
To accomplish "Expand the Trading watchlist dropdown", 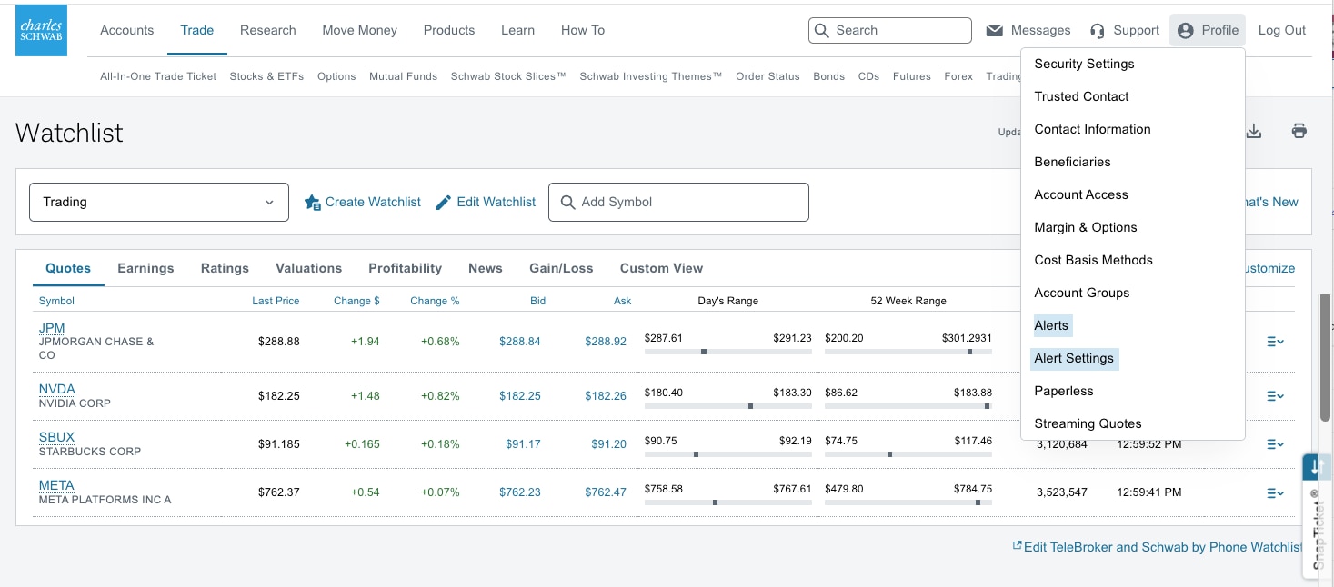I will click(159, 202).
